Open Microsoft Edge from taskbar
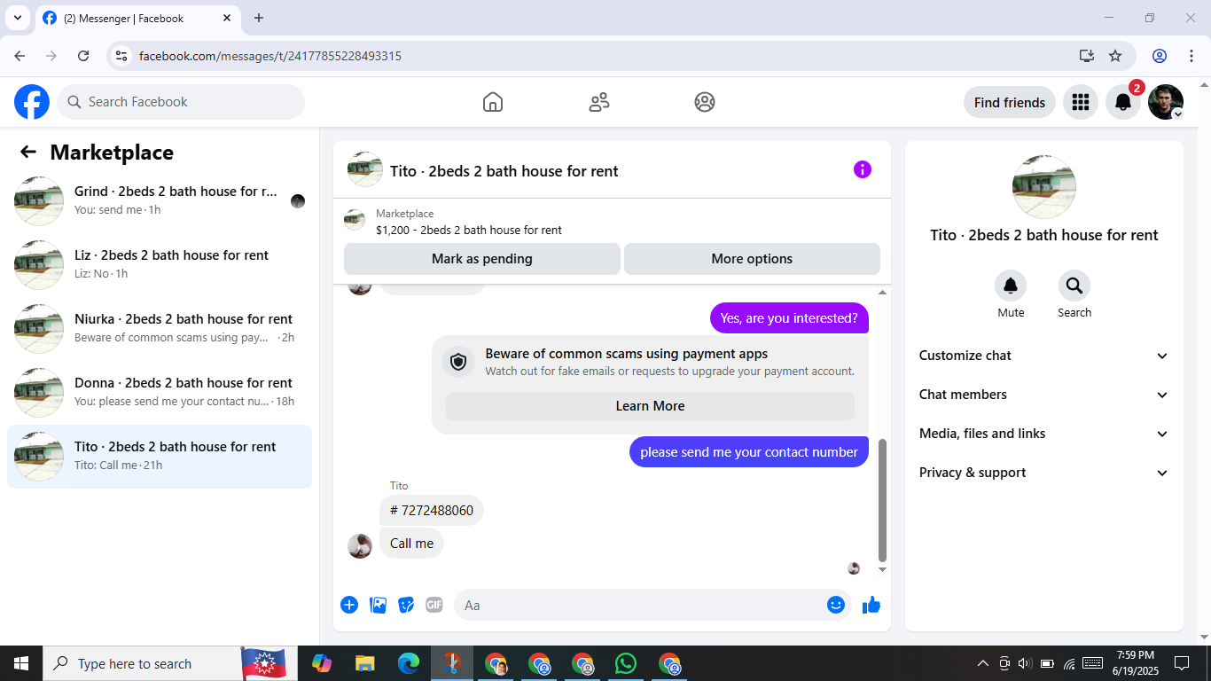 click(x=408, y=663)
